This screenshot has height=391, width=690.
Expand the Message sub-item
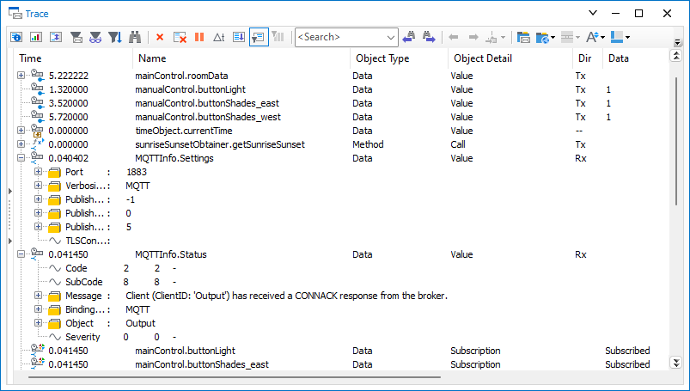pos(39,296)
